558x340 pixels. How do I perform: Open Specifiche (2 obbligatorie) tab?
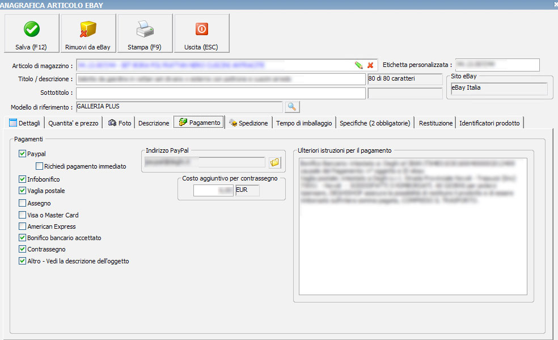click(375, 123)
